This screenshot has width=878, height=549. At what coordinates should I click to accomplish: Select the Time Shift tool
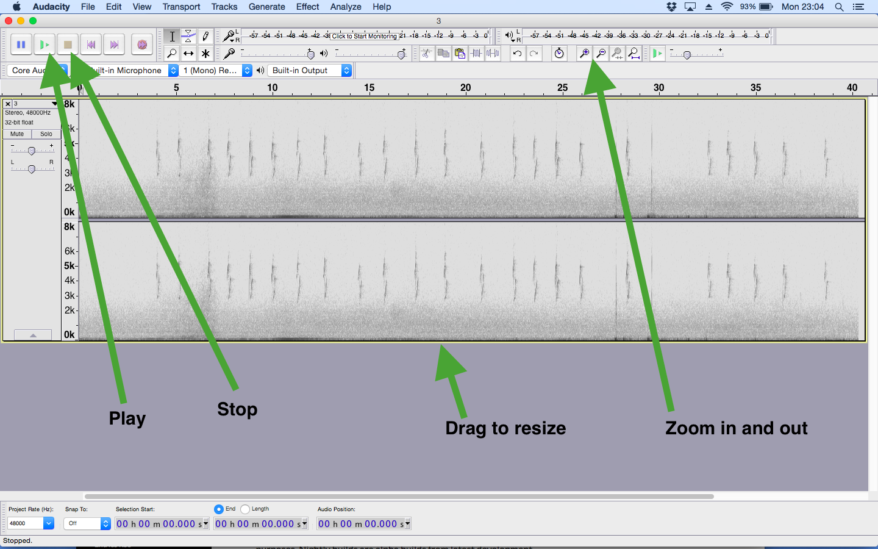pos(189,54)
